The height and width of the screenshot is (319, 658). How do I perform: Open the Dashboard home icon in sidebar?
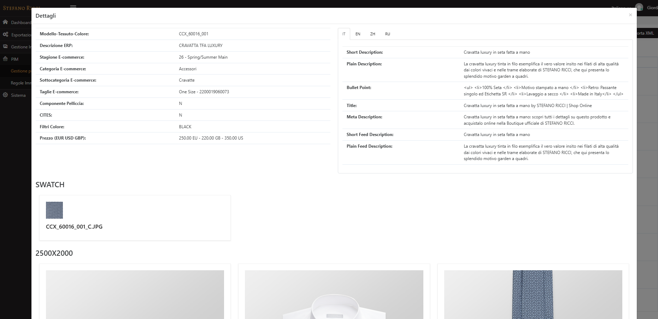pos(5,22)
